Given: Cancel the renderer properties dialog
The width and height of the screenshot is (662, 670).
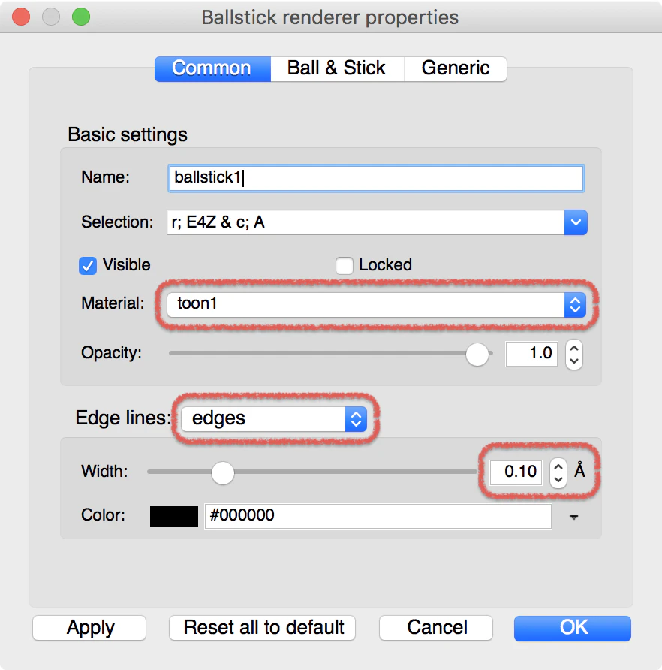Looking at the screenshot, I should coord(436,628).
